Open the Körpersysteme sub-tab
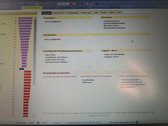Image resolution: width=168 pixels, height=126 pixels. click(59, 13)
